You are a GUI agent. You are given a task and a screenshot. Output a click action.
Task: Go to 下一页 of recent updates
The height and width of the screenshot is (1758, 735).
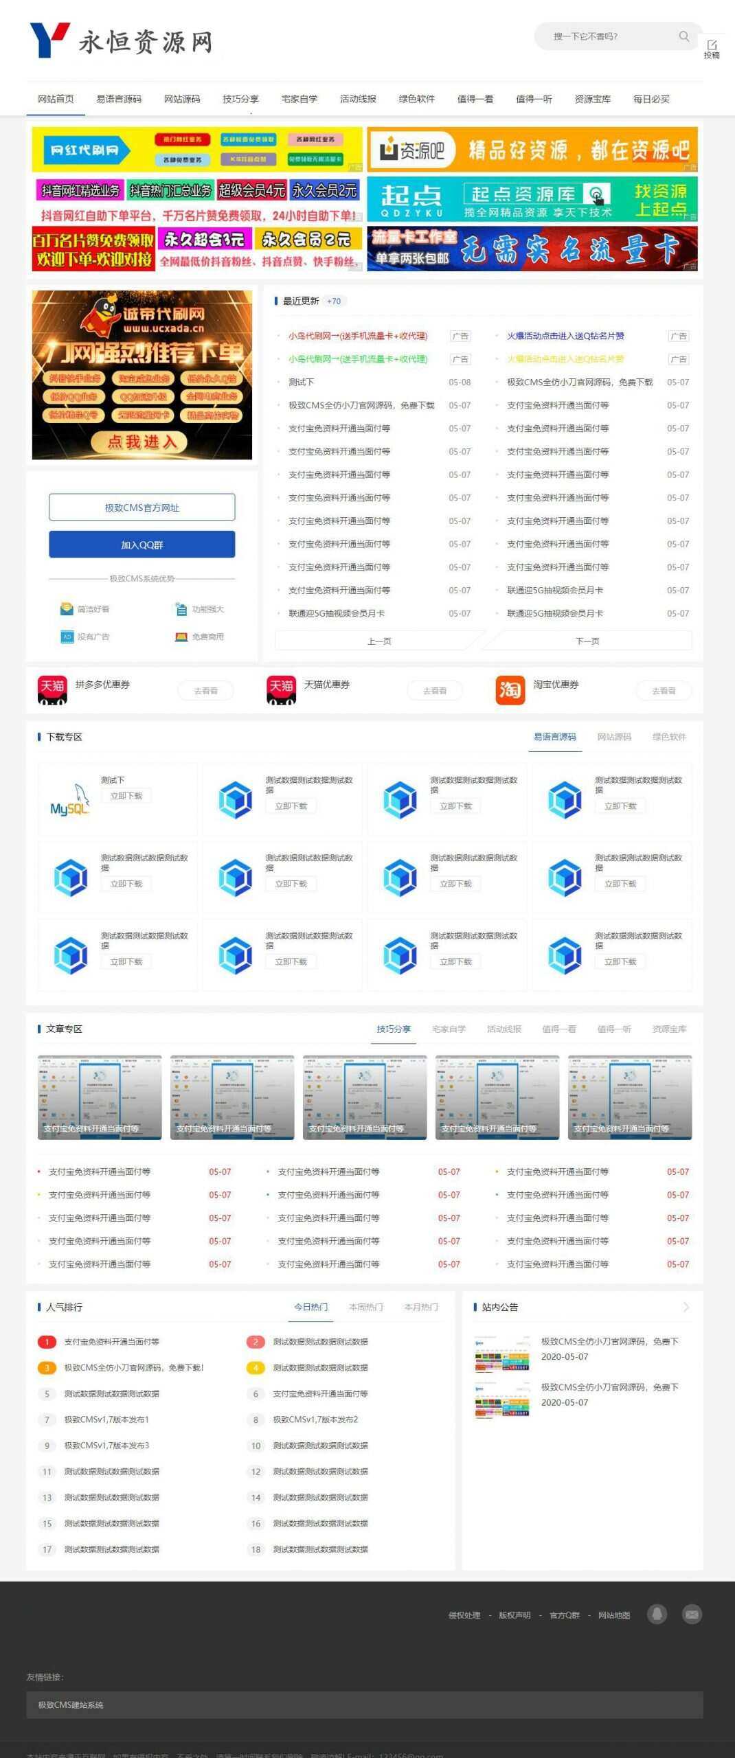[x=587, y=641]
